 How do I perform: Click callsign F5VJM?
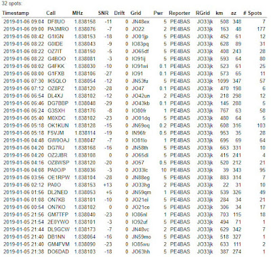(56, 133)
